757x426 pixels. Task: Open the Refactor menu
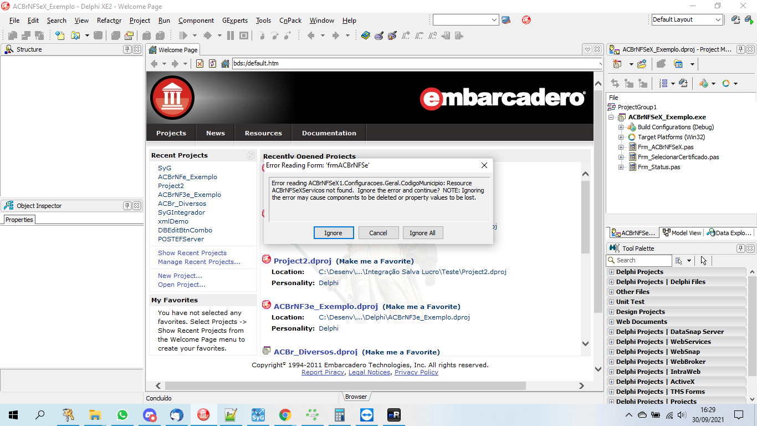[109, 21]
